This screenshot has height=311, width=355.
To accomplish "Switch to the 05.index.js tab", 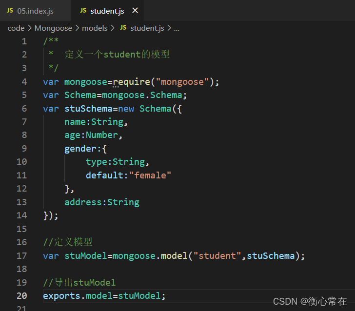I will pos(35,11).
